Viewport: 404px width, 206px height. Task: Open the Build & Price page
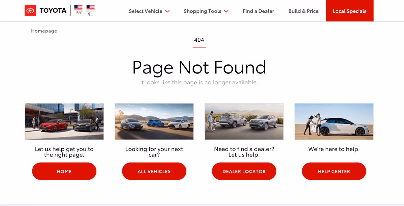pyautogui.click(x=303, y=11)
